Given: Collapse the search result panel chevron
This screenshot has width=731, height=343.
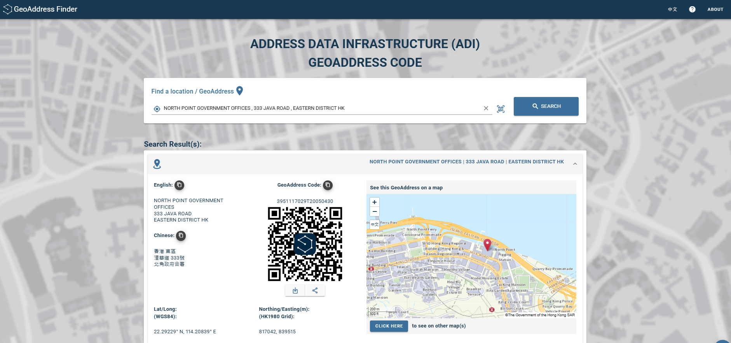Looking at the screenshot, I should tap(575, 164).
